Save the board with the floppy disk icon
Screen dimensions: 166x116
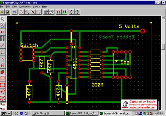(x=7, y=12)
